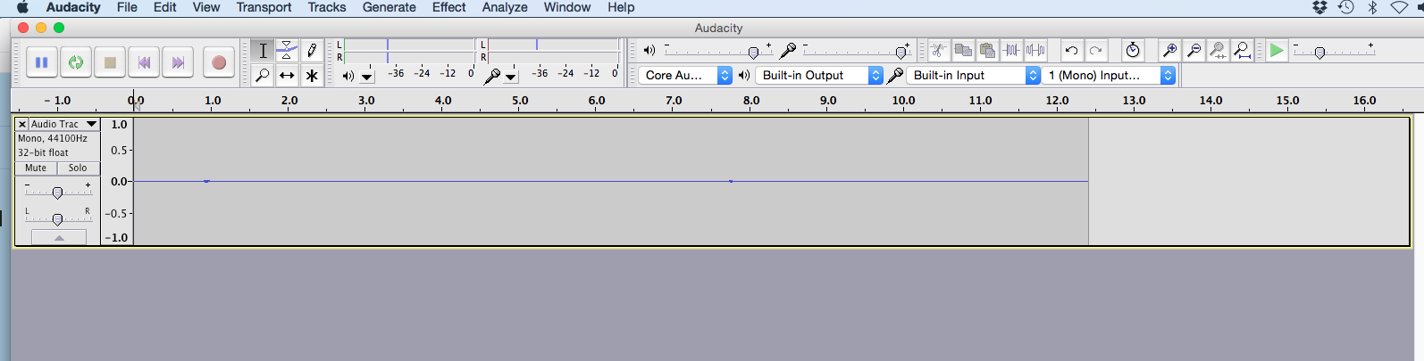Screen dimensions: 1424x361
Task: Open the Effect menu
Action: 448,7
